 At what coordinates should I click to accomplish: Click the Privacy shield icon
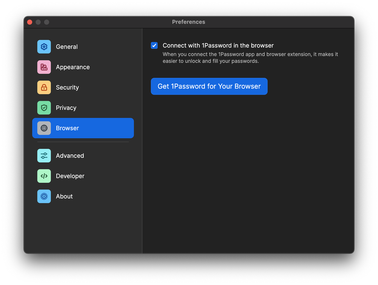click(44, 108)
